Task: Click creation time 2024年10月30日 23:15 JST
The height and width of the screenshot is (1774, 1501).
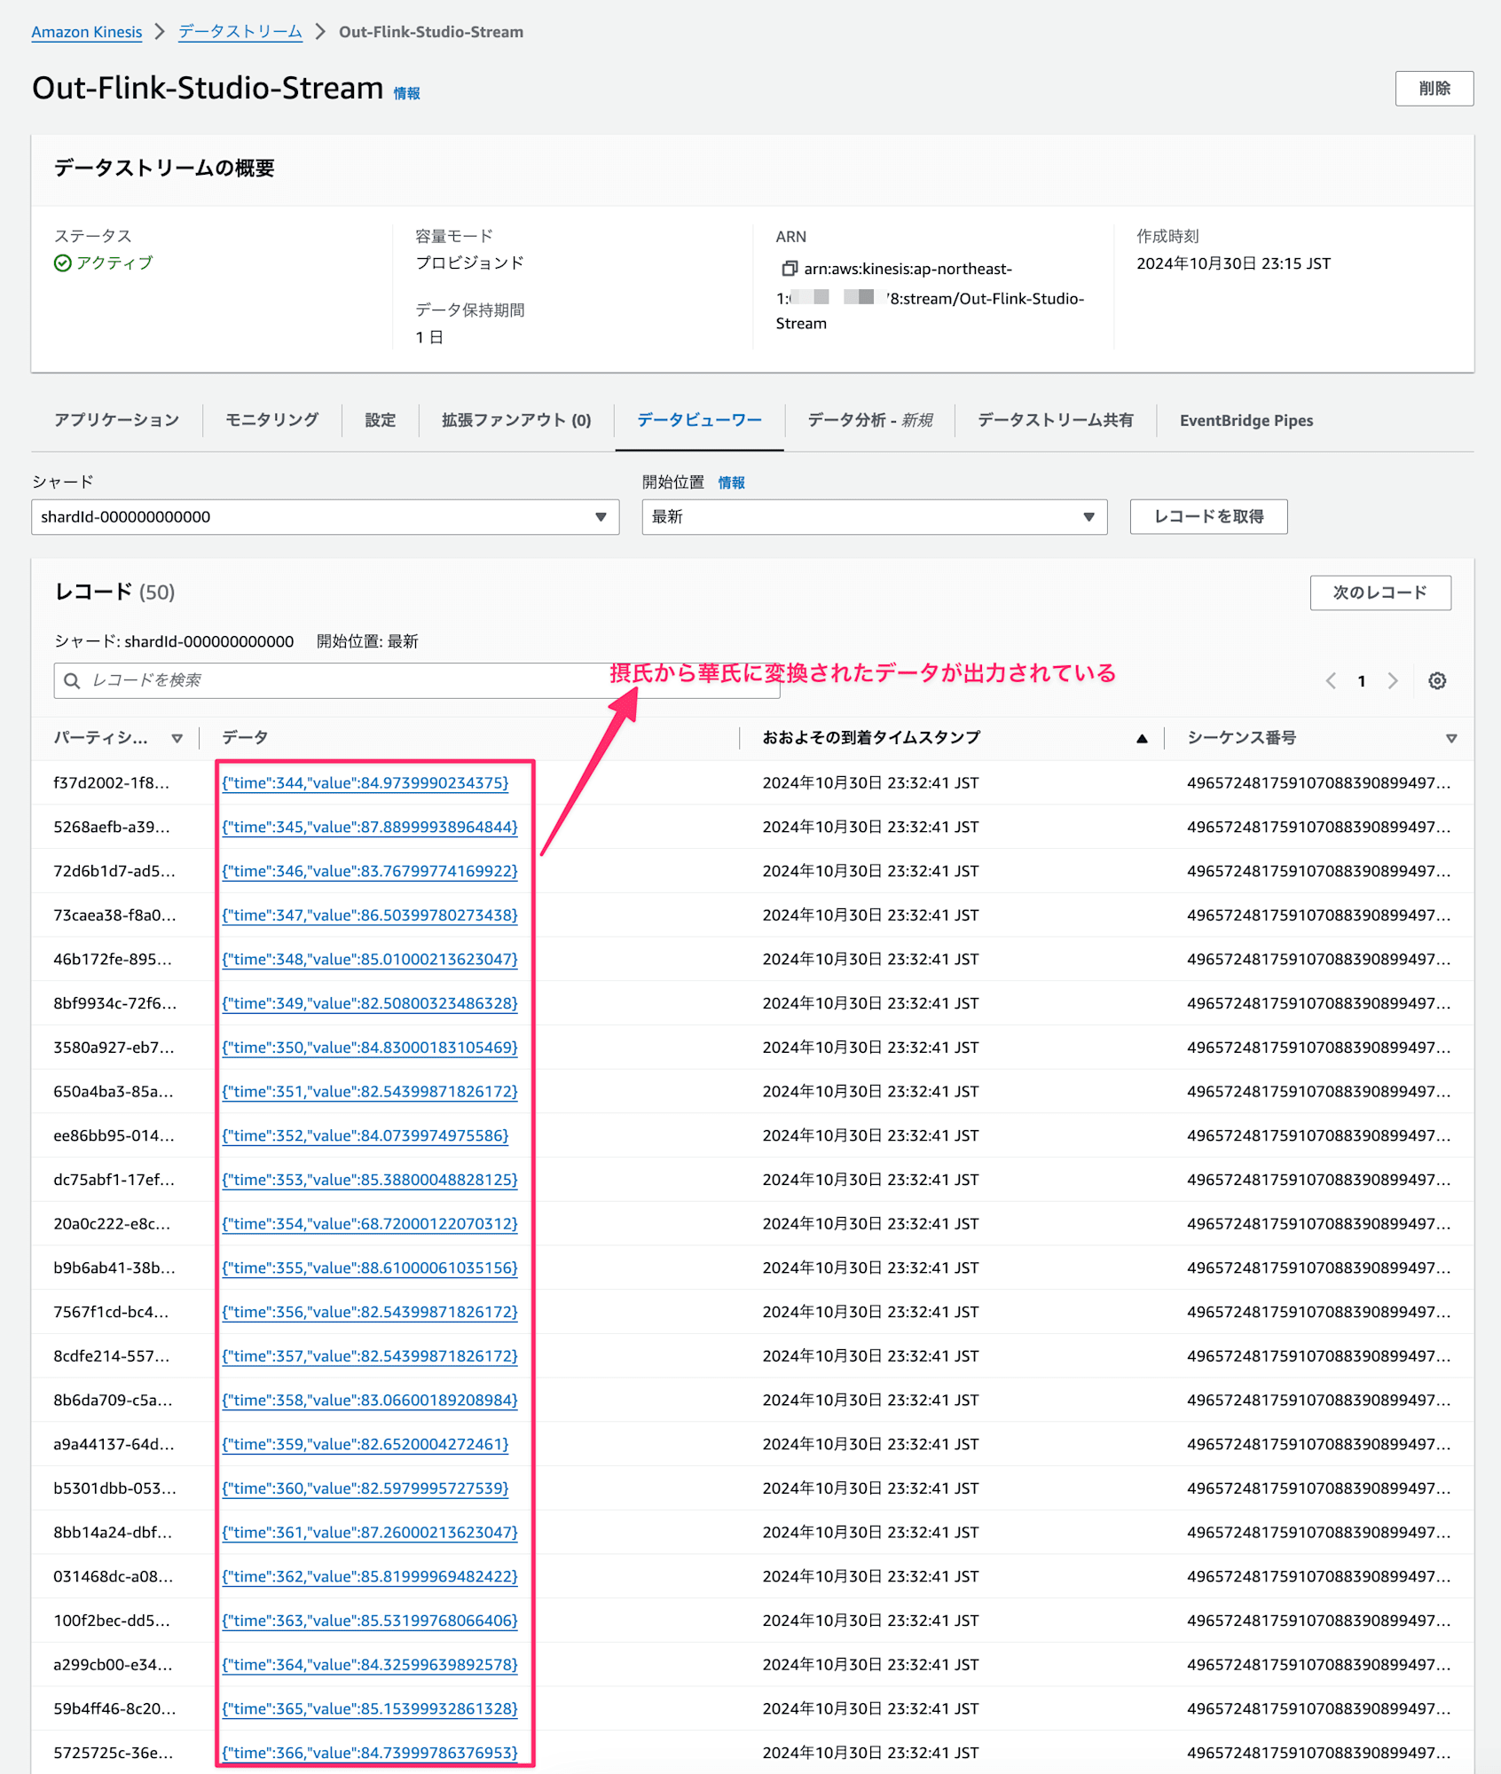Action: (x=1233, y=263)
